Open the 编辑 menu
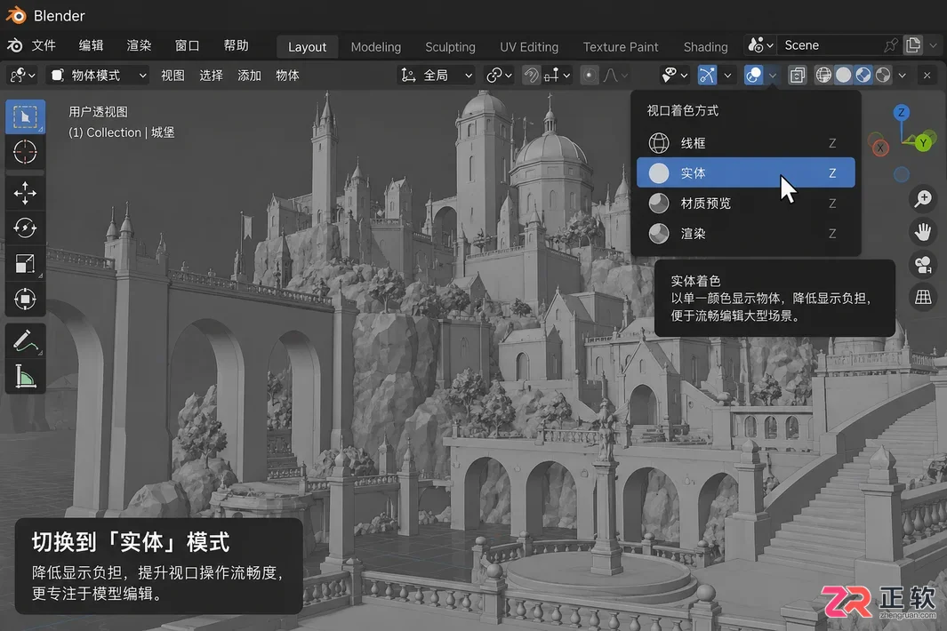947x631 pixels. (92, 46)
